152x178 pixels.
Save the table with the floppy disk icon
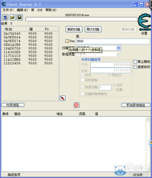20,17
